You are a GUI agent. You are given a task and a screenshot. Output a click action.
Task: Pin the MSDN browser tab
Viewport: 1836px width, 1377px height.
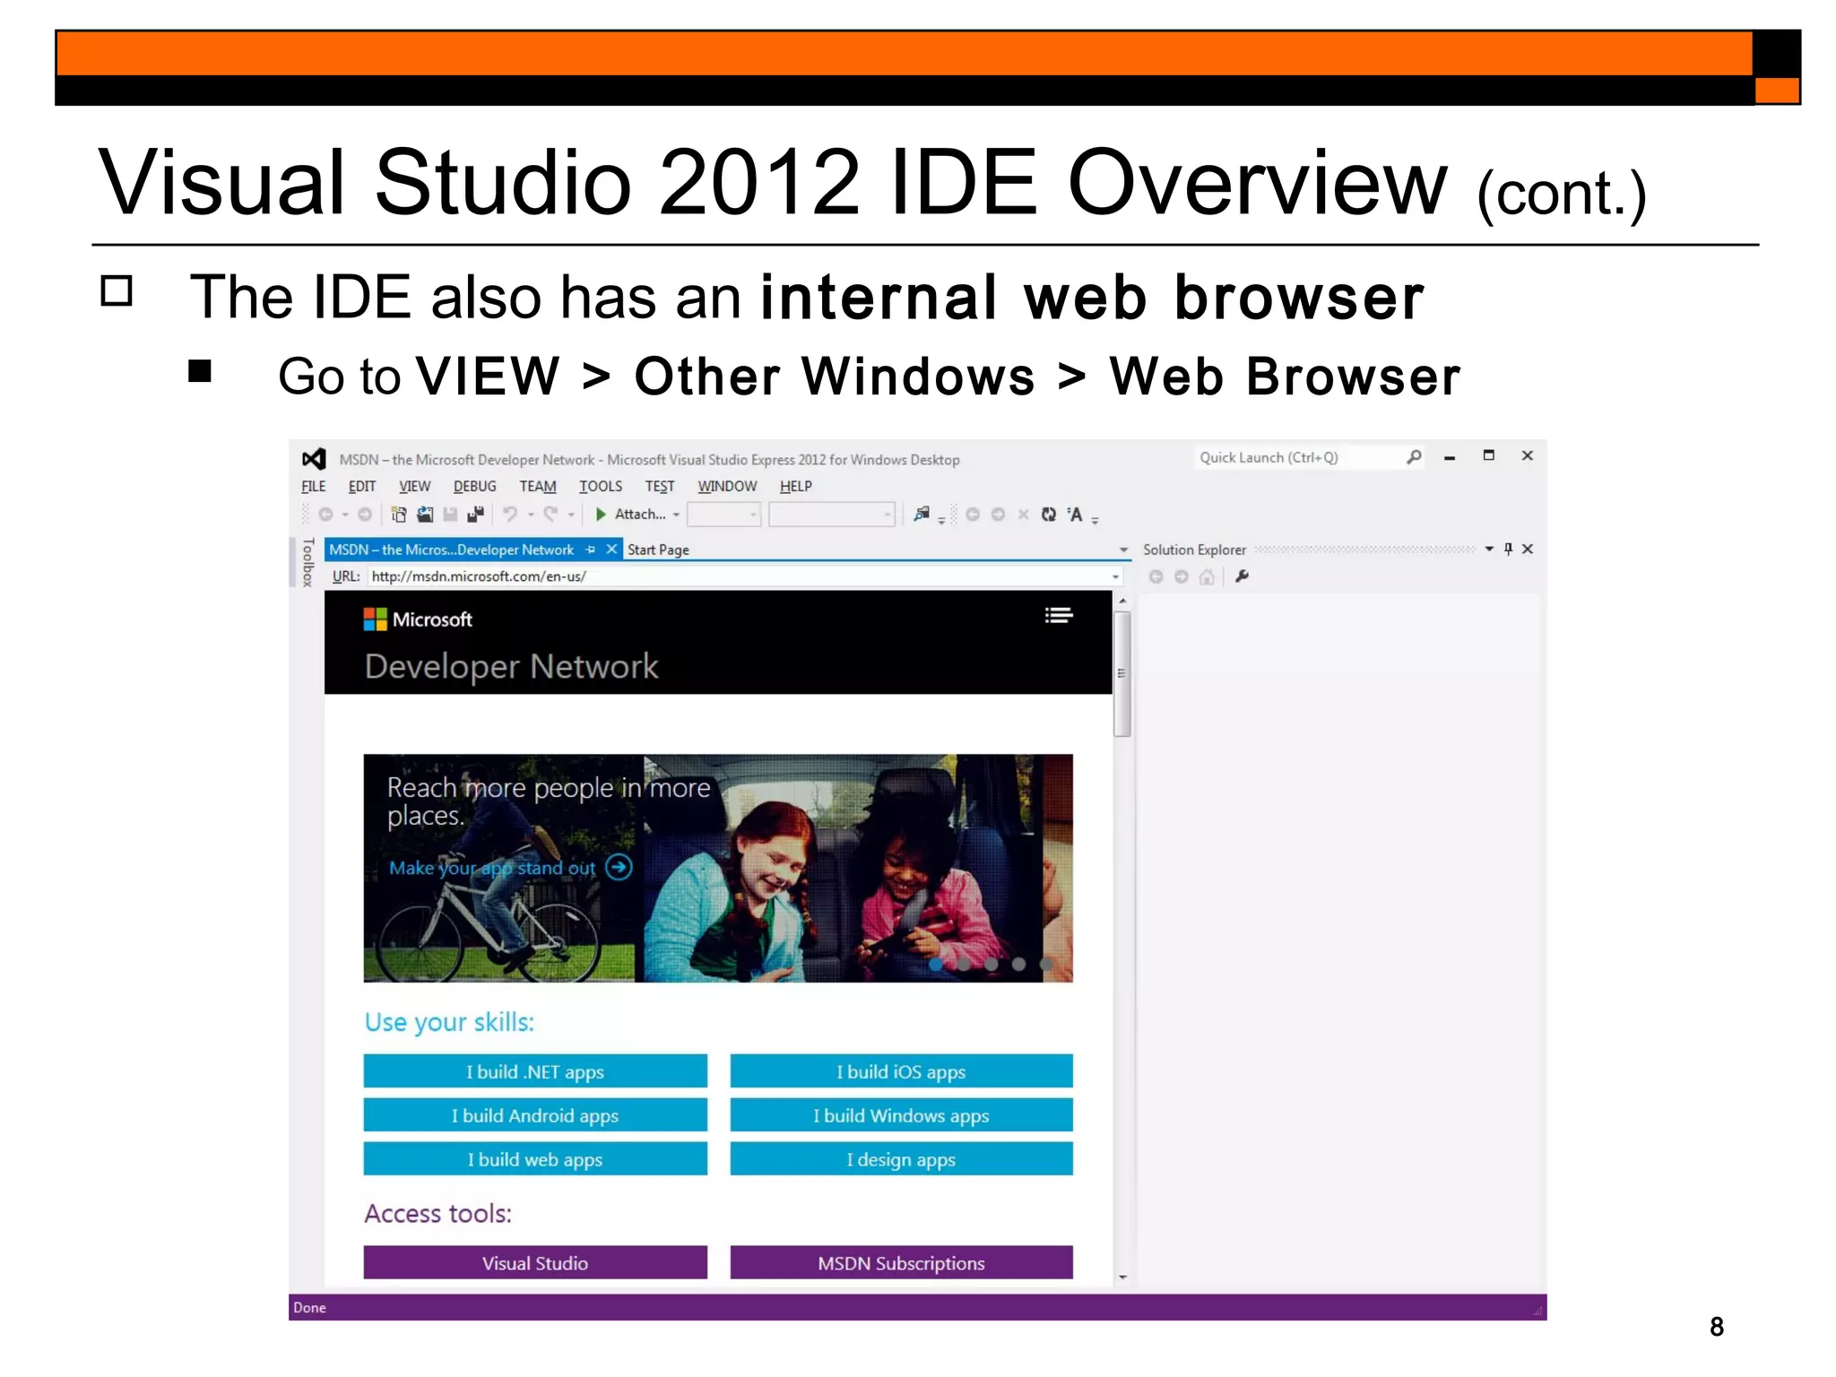tap(590, 550)
